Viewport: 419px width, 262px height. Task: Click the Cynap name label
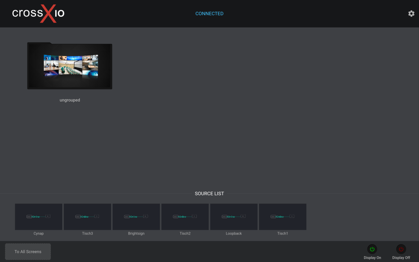(x=38, y=233)
